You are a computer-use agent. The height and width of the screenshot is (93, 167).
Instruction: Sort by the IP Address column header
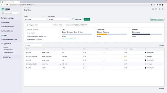coord(29,49)
